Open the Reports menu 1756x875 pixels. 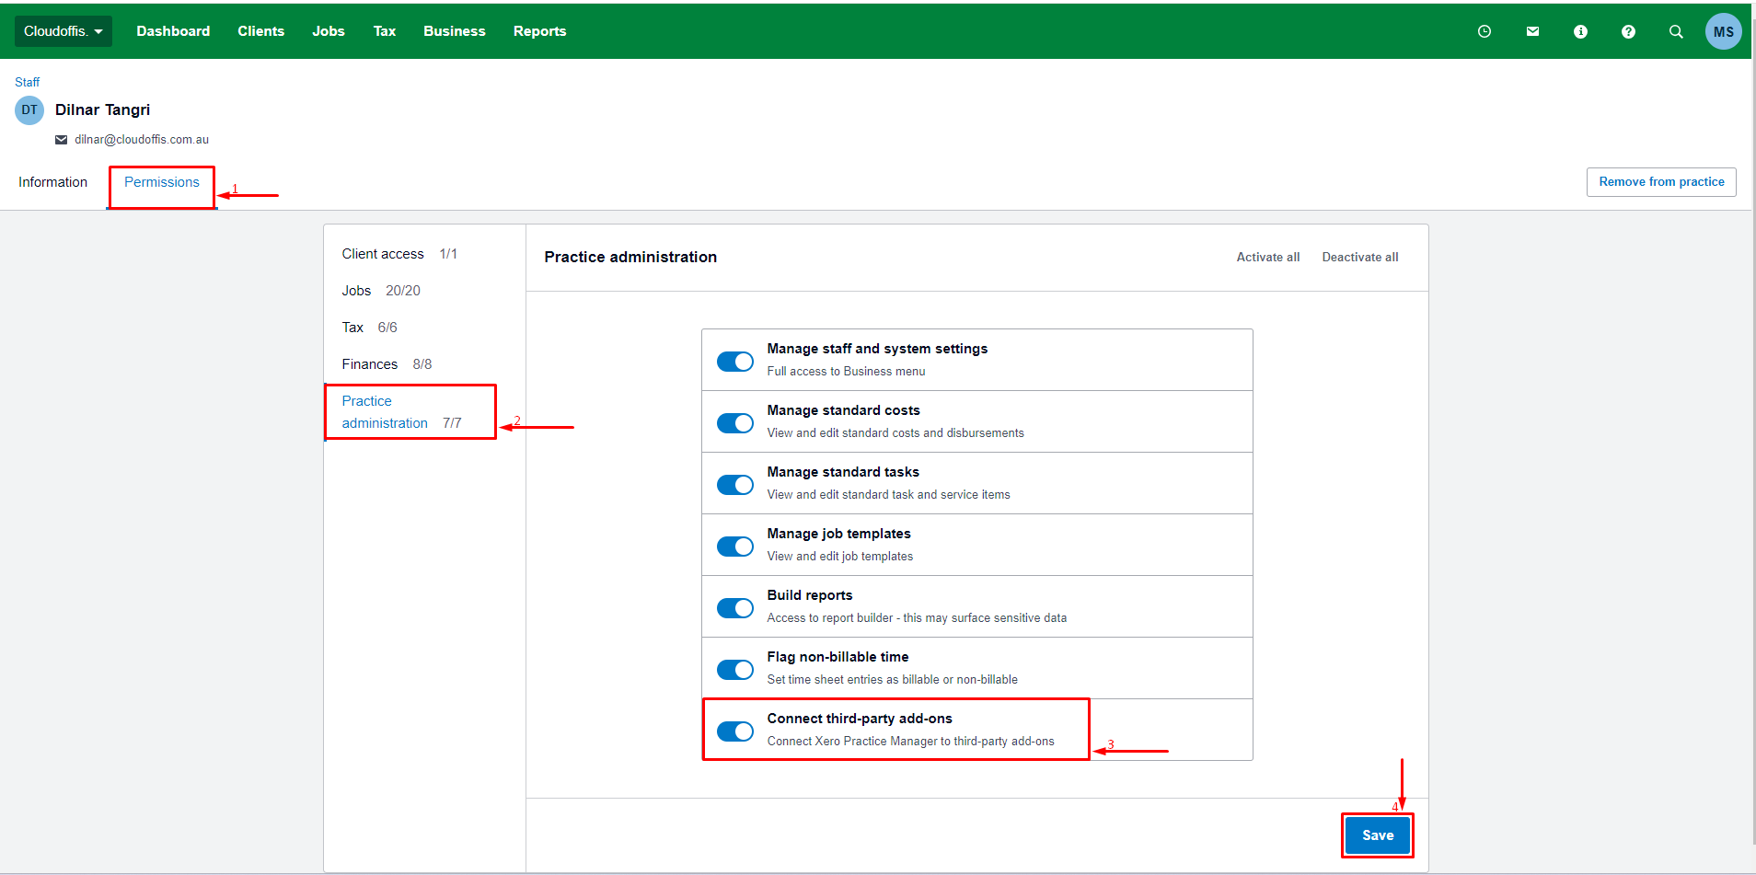(x=540, y=31)
